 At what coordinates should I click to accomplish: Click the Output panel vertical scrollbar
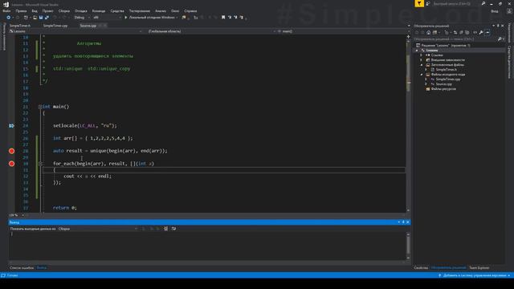(408, 246)
